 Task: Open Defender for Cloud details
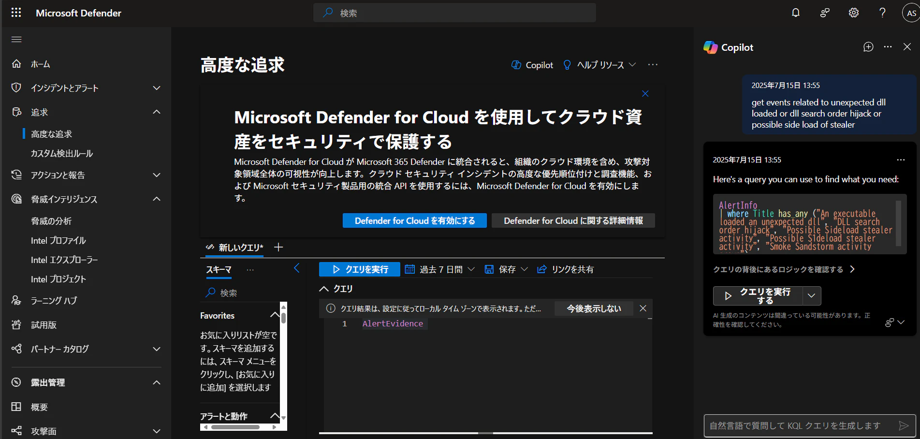(x=573, y=220)
